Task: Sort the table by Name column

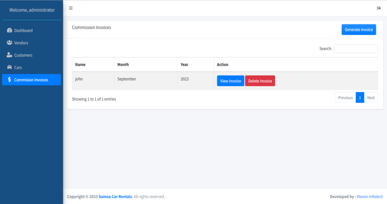Action: click(x=93, y=64)
